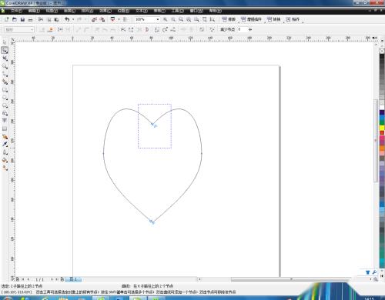Expand the undo history dropdown arrow
The image size is (385, 300).
[73, 19]
